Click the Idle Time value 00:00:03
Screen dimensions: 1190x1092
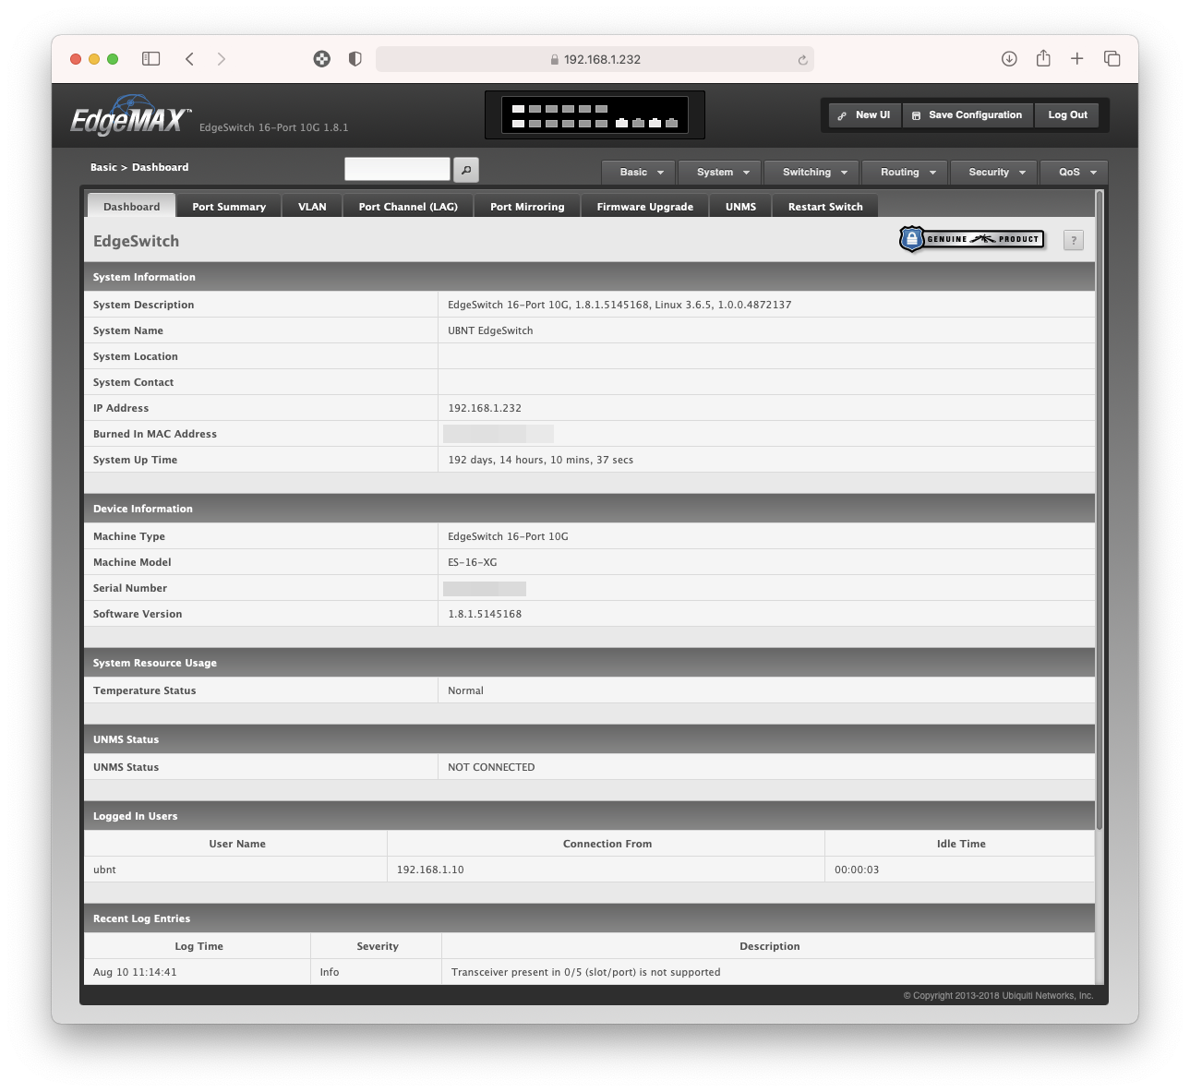click(857, 870)
